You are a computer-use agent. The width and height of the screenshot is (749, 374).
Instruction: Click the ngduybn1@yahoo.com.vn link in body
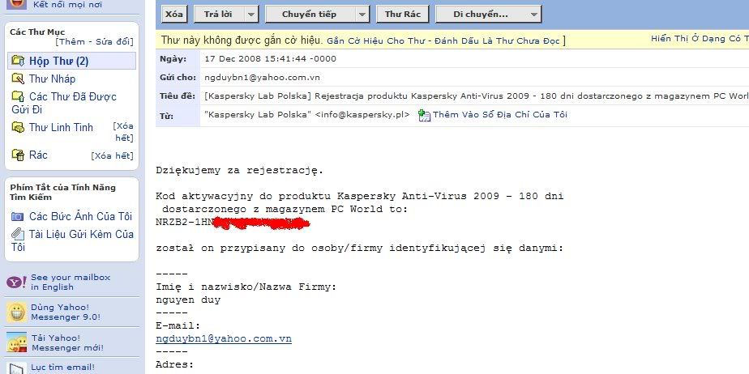[x=224, y=338]
